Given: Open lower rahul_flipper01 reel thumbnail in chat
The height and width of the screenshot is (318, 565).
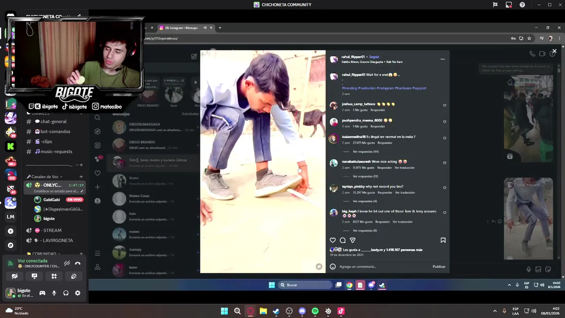Looking at the screenshot, I should coord(528,219).
